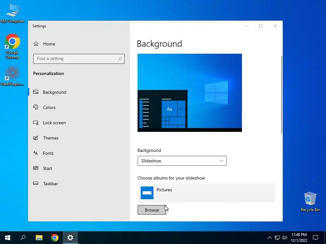Click the Lock screen icon in sidebar

(x=36, y=123)
